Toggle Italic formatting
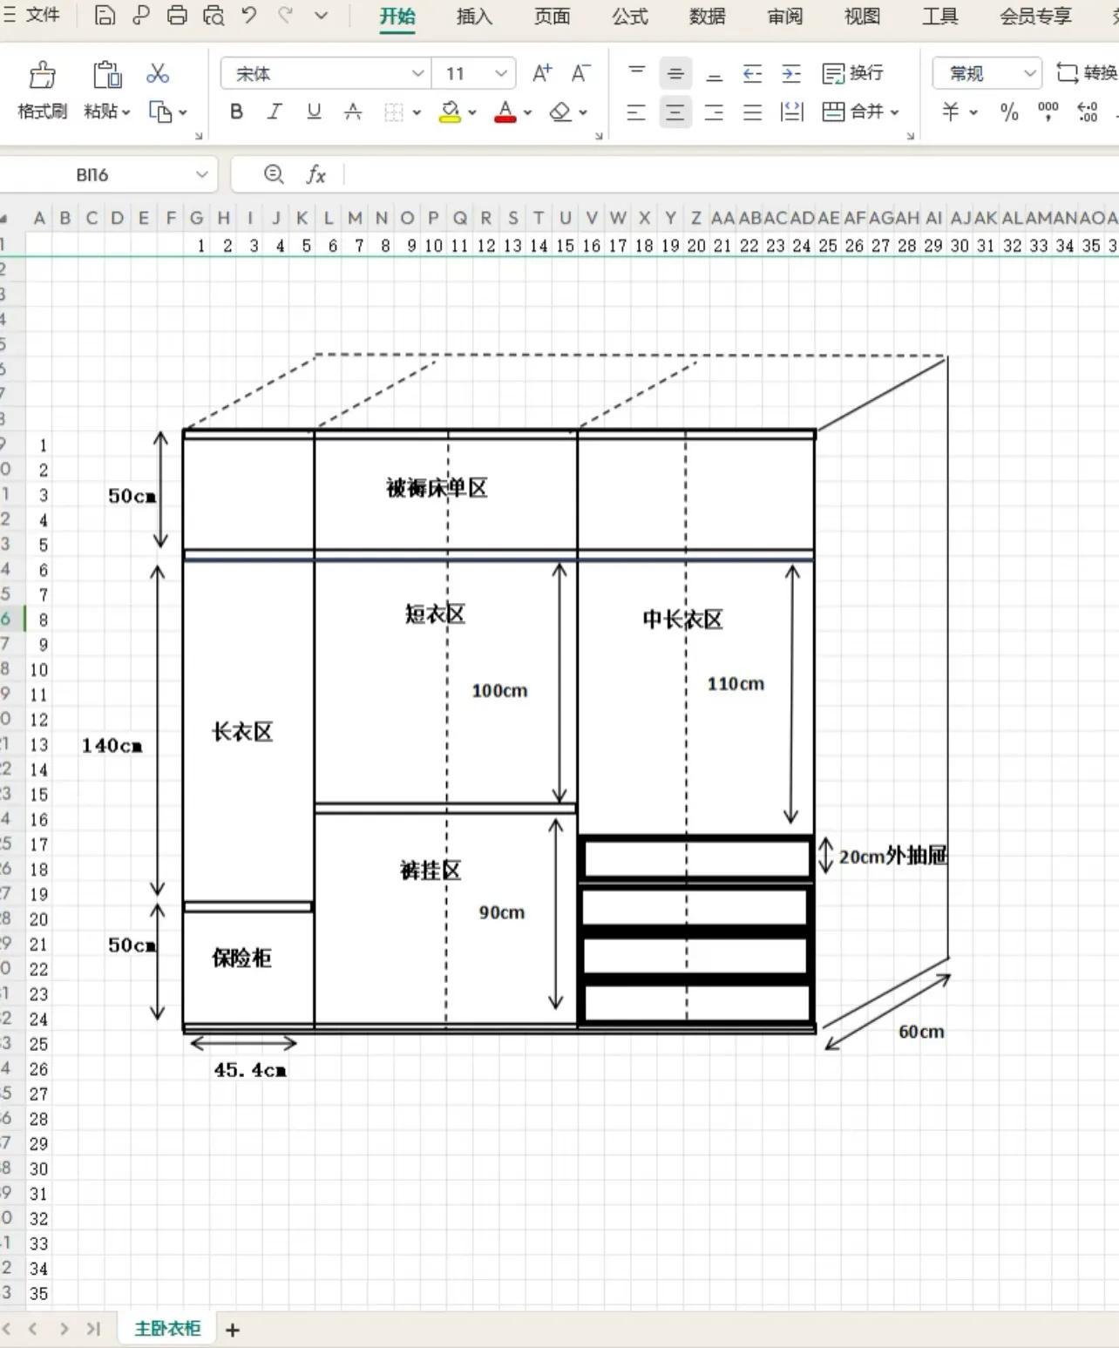The image size is (1119, 1348). click(x=275, y=112)
